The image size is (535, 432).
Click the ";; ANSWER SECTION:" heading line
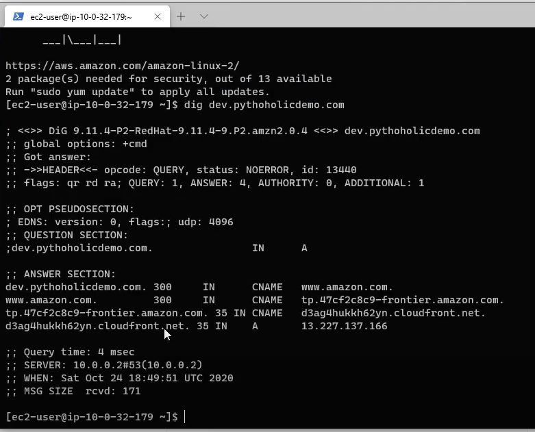[x=61, y=274]
